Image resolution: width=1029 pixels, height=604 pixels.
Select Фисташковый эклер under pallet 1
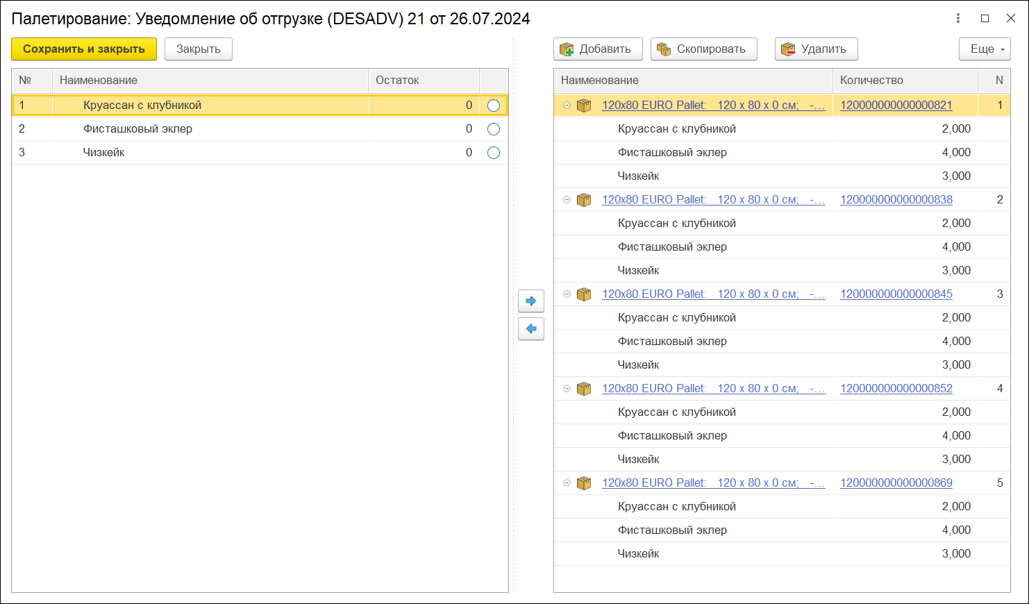pyautogui.click(x=672, y=153)
